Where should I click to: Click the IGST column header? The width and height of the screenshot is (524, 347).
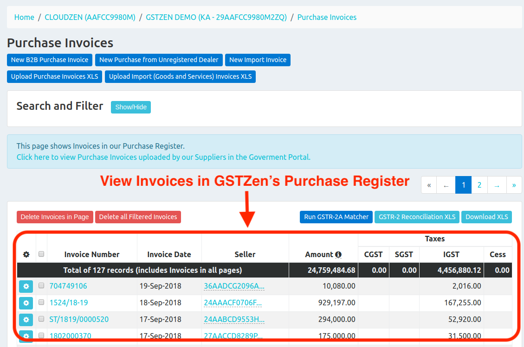point(451,255)
